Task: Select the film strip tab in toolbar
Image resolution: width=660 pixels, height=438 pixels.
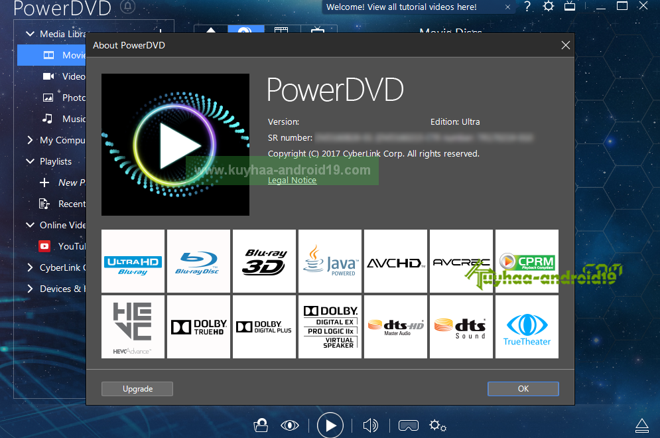Action: click(x=281, y=29)
